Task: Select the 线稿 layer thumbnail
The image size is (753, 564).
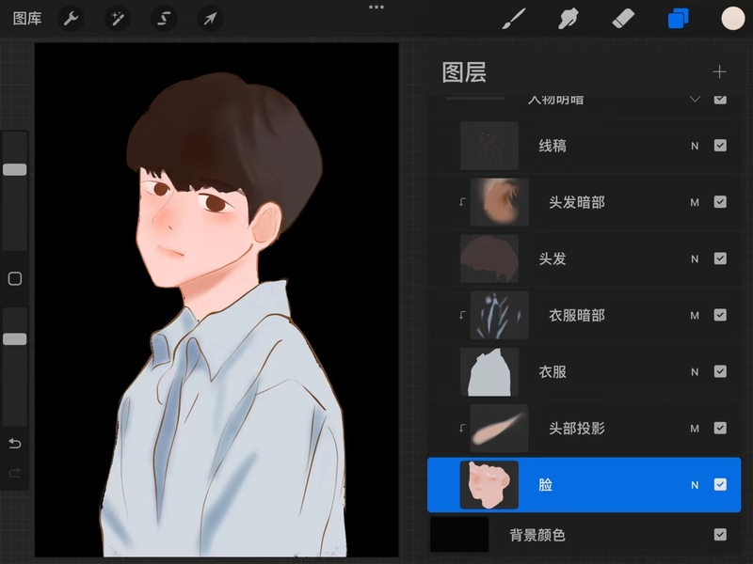Action: point(489,146)
